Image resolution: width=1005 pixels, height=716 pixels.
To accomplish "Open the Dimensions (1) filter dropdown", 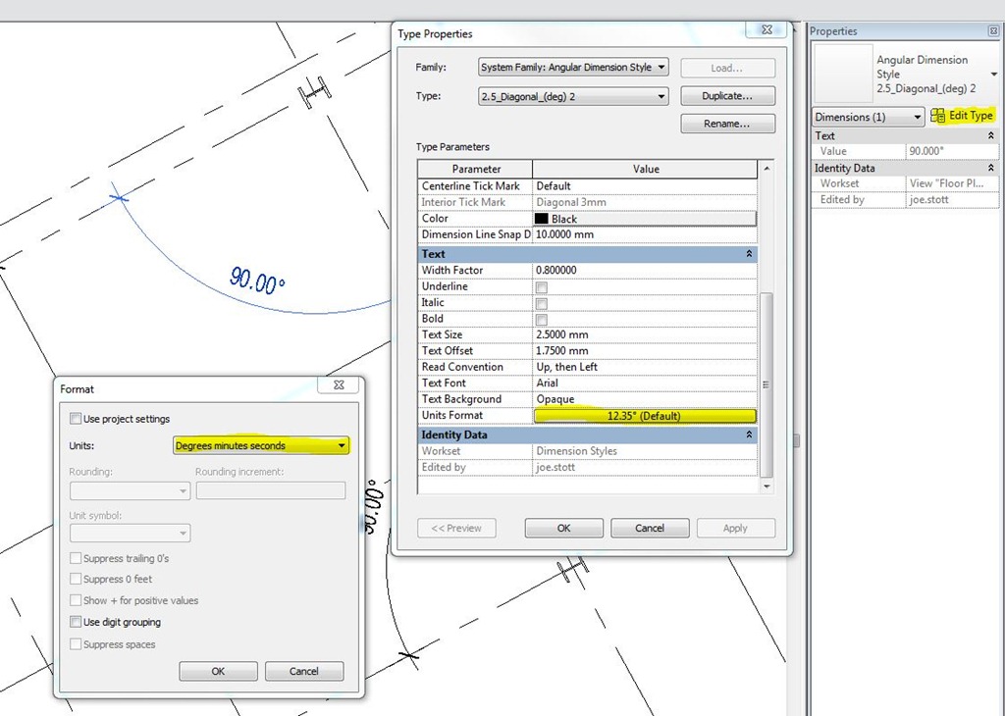I will click(869, 117).
